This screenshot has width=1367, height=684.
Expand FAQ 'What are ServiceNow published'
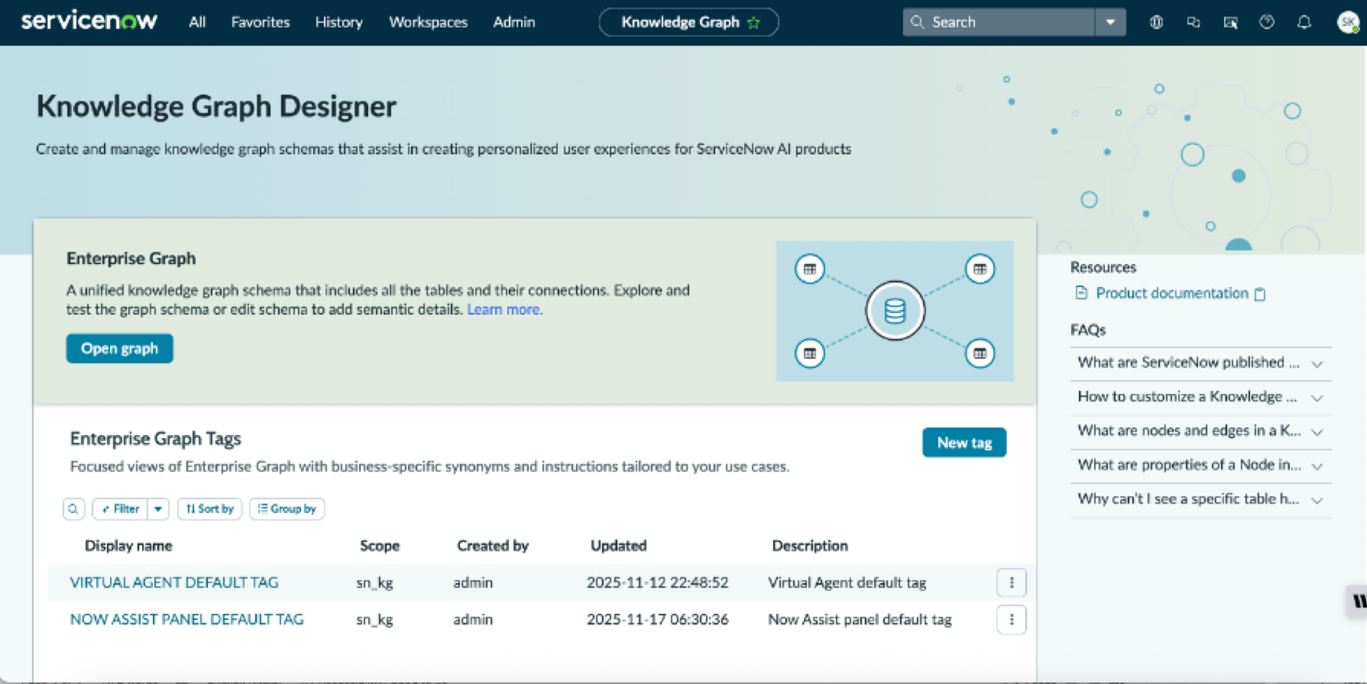coord(1200,363)
